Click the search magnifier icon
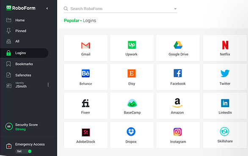 coord(66,8)
